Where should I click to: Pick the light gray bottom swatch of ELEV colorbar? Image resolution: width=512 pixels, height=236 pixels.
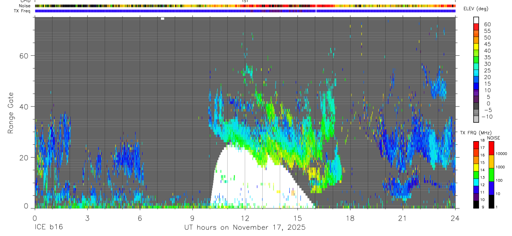476,119
